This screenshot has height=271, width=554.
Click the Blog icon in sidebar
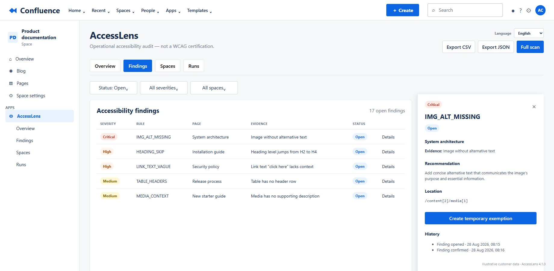point(11,71)
